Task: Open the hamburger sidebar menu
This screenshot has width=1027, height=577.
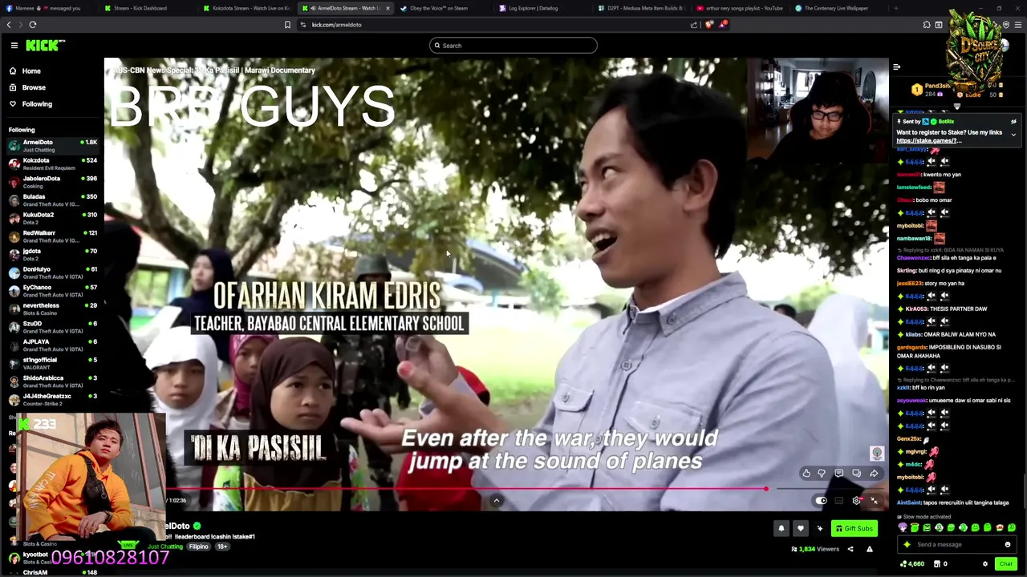Action: pyautogui.click(x=14, y=46)
